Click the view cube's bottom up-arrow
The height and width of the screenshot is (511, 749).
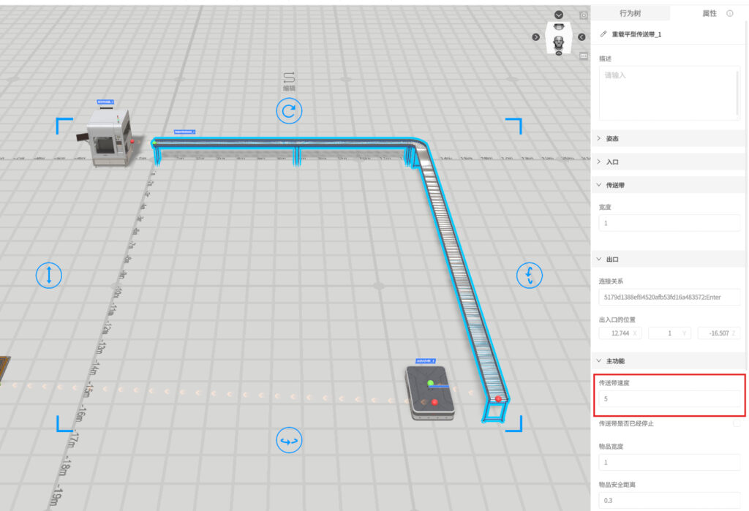(x=558, y=53)
